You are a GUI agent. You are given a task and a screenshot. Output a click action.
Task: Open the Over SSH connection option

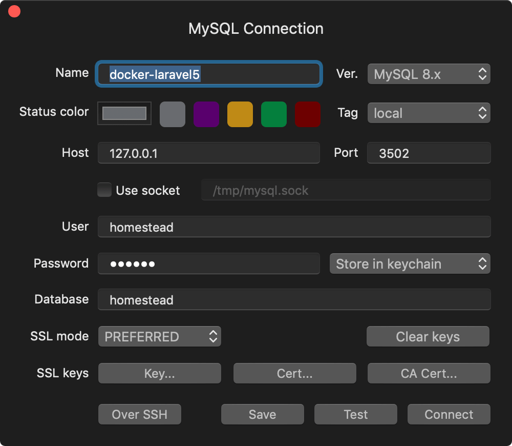tap(139, 414)
